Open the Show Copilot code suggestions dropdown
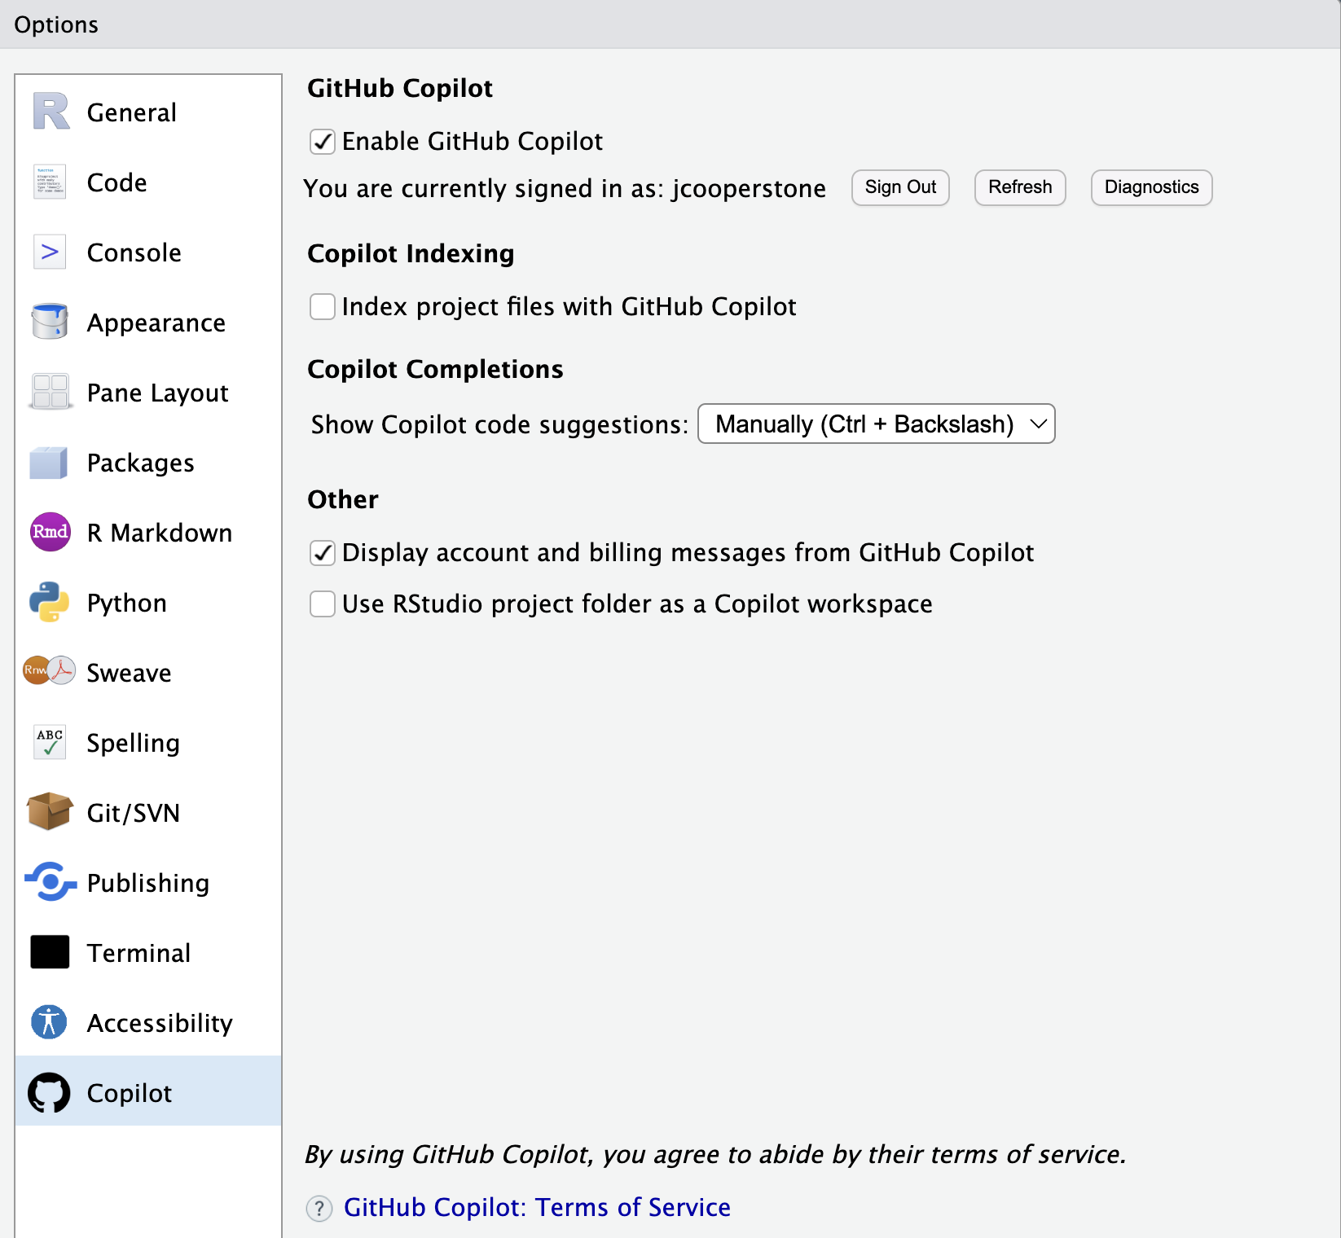The image size is (1341, 1238). click(876, 424)
